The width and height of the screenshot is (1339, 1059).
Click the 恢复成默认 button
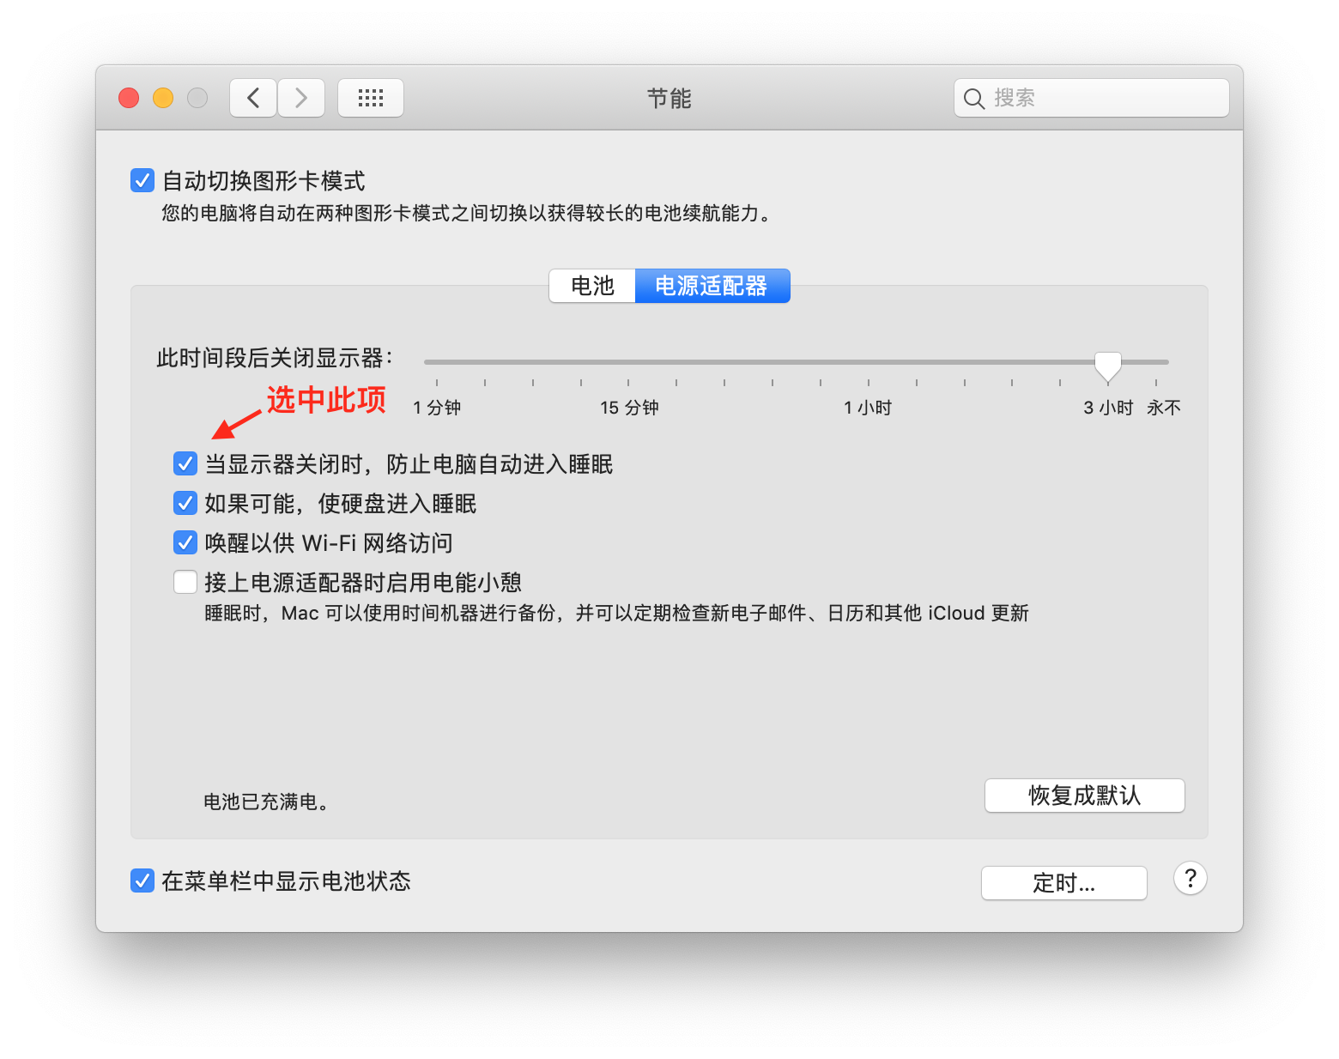pos(1085,796)
